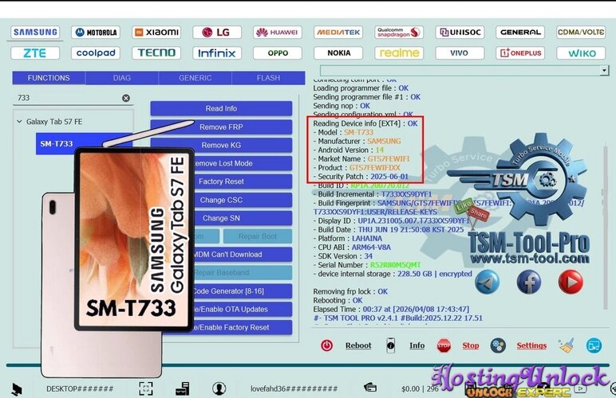Select the Samsung brand button

click(x=35, y=32)
